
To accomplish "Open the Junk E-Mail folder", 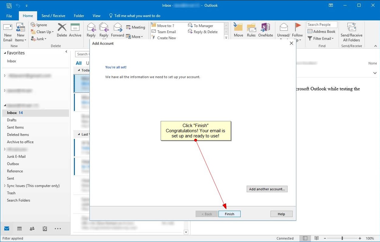I will (x=16, y=156).
